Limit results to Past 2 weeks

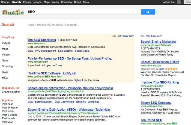pyautogui.click(x=10, y=115)
